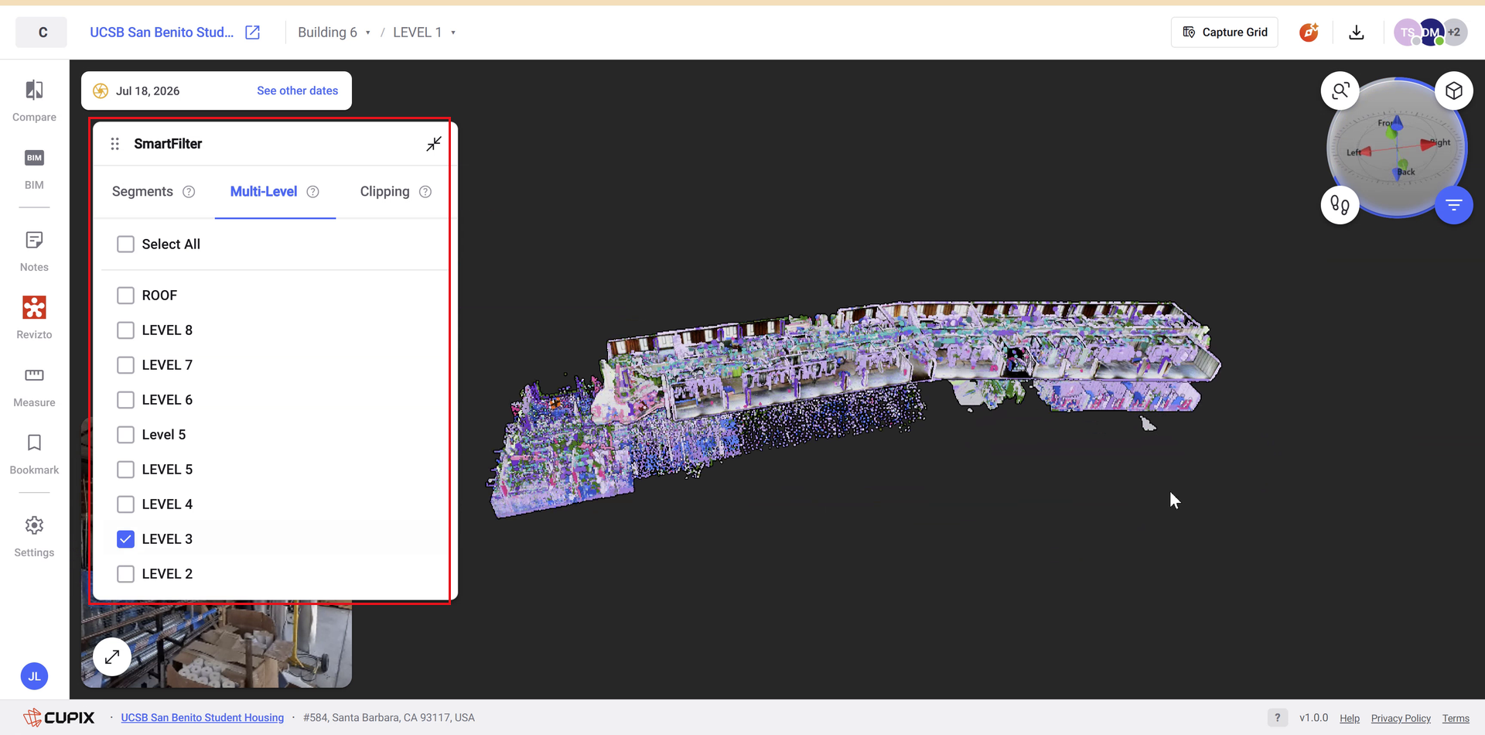Open the collaborators avatar group
This screenshot has width=1485, height=735.
pyautogui.click(x=1430, y=32)
